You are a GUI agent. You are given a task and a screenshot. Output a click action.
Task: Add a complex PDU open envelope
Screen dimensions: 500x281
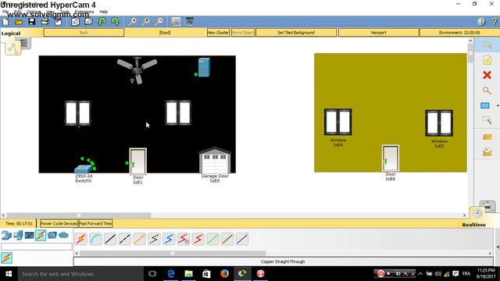487,152
